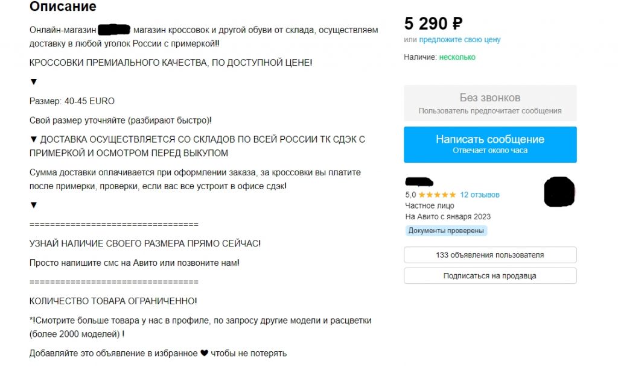
Task: Click the несколько availability label
Action: 457,57
